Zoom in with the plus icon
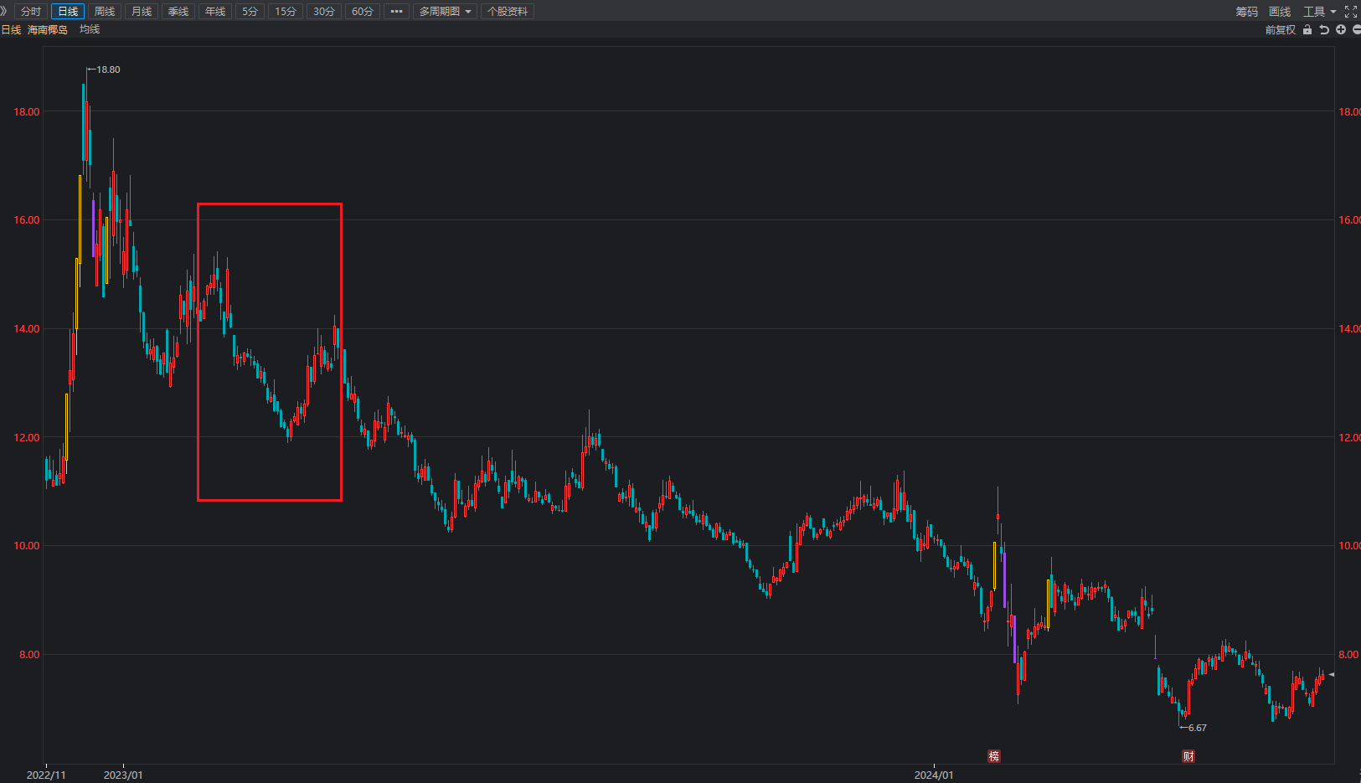The image size is (1361, 783). click(1341, 30)
